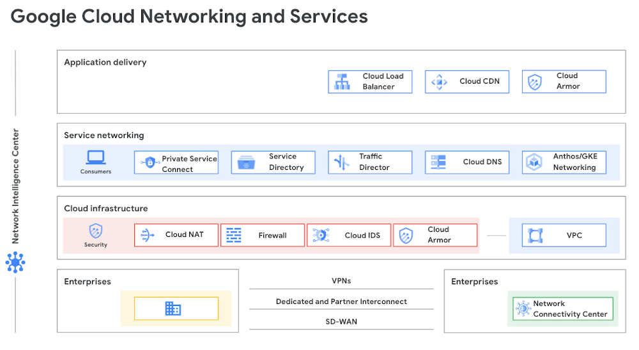This screenshot has width=639, height=350.
Task: Click the Firewall brick icon
Action: pyautogui.click(x=233, y=235)
